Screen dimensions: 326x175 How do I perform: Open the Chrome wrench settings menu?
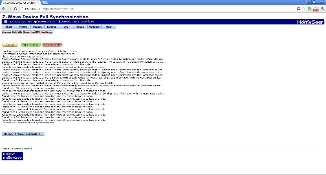pos(323,9)
